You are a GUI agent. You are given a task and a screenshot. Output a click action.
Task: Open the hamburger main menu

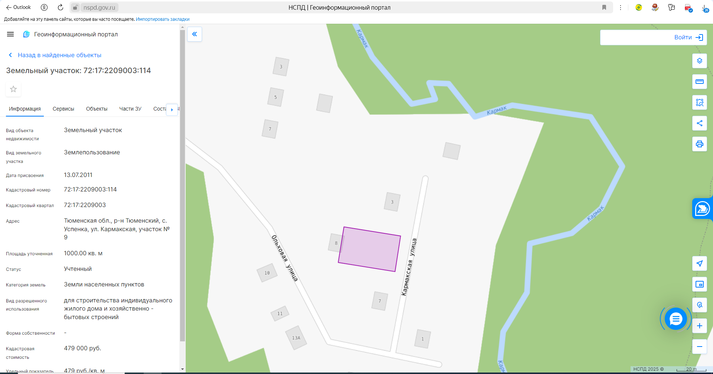(x=10, y=34)
